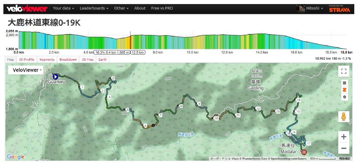The image size is (358, 165).
Task: Zoom in on the map
Action: coord(344,137)
